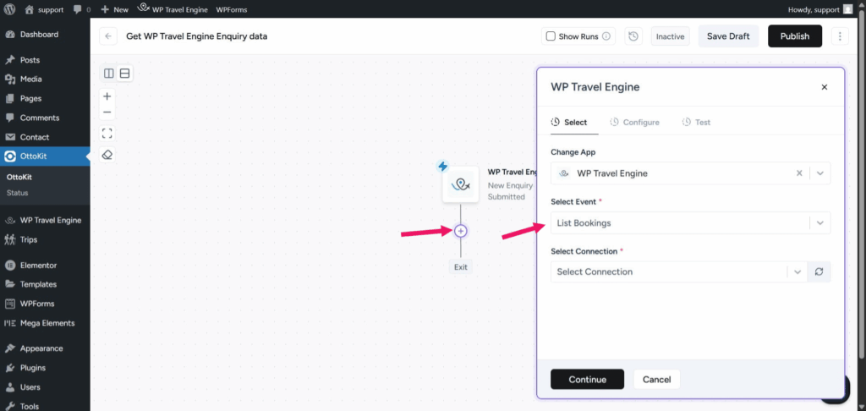Switch to the Test tab
866x411 pixels.
tap(696, 122)
